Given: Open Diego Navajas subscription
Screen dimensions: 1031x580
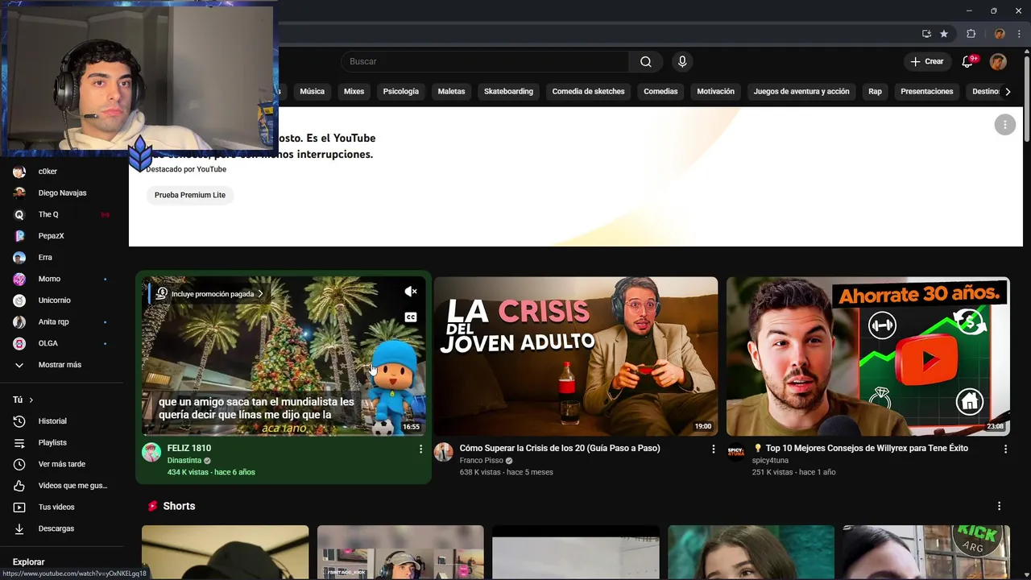Looking at the screenshot, I should (x=63, y=193).
